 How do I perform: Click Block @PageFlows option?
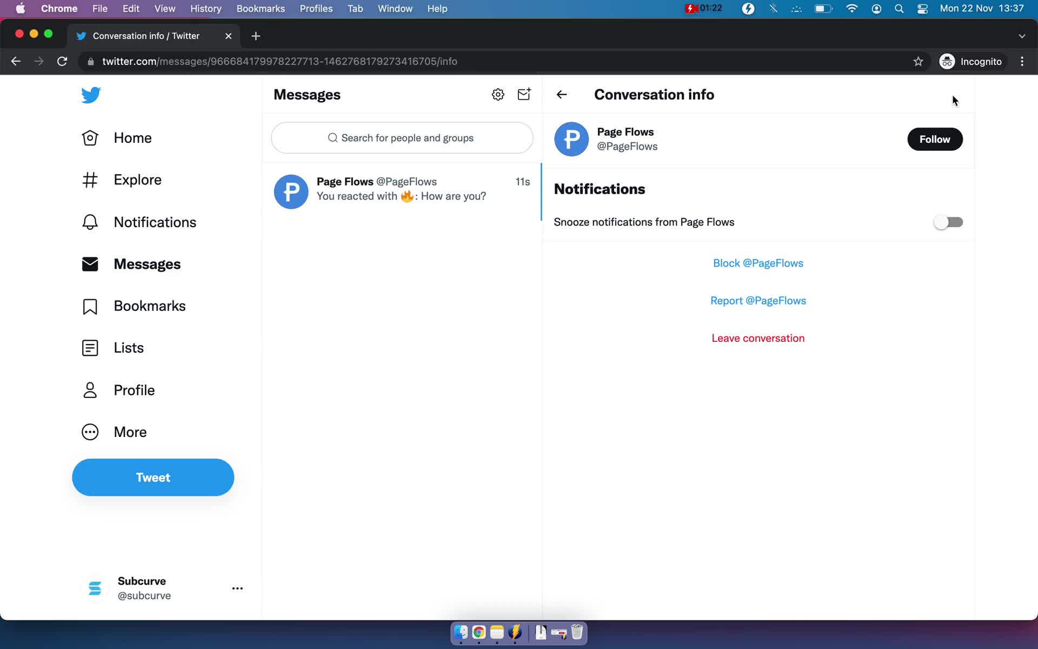758,262
